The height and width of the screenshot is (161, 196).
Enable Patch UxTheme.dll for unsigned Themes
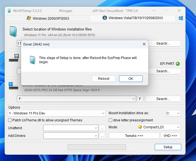click(10, 120)
